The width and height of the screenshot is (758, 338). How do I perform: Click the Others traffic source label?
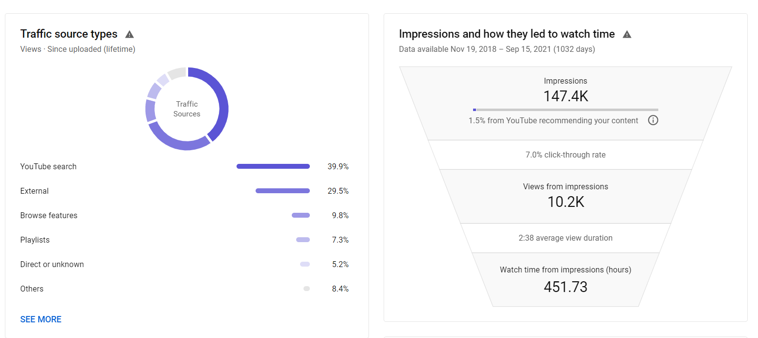(x=32, y=289)
